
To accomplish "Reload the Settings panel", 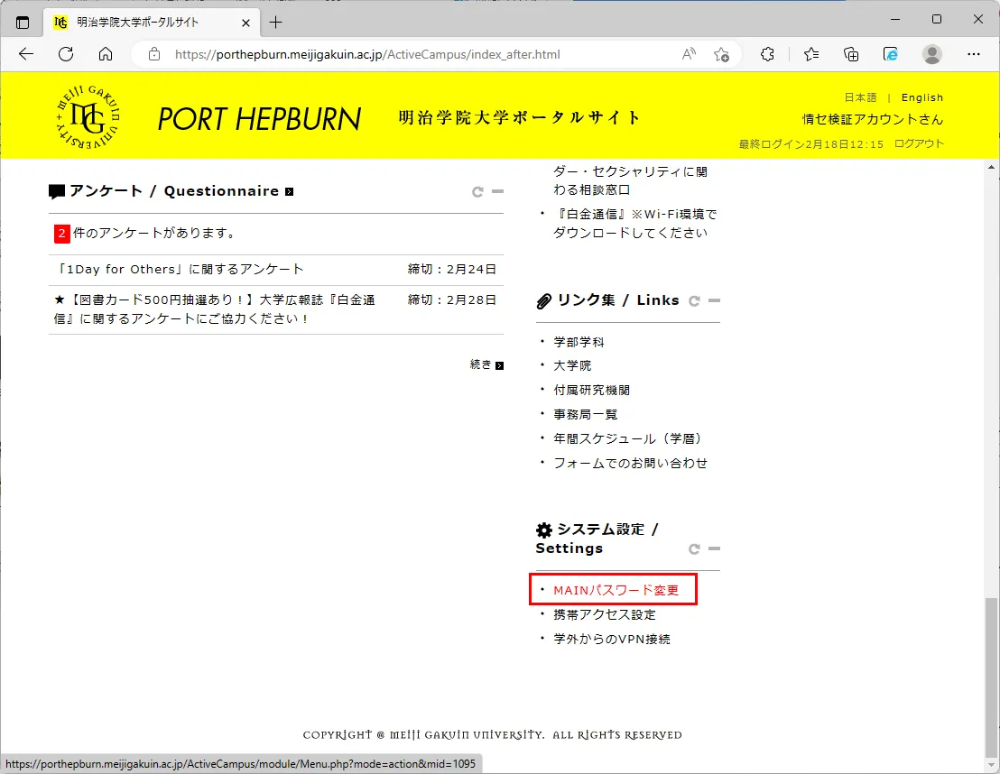I will point(694,548).
